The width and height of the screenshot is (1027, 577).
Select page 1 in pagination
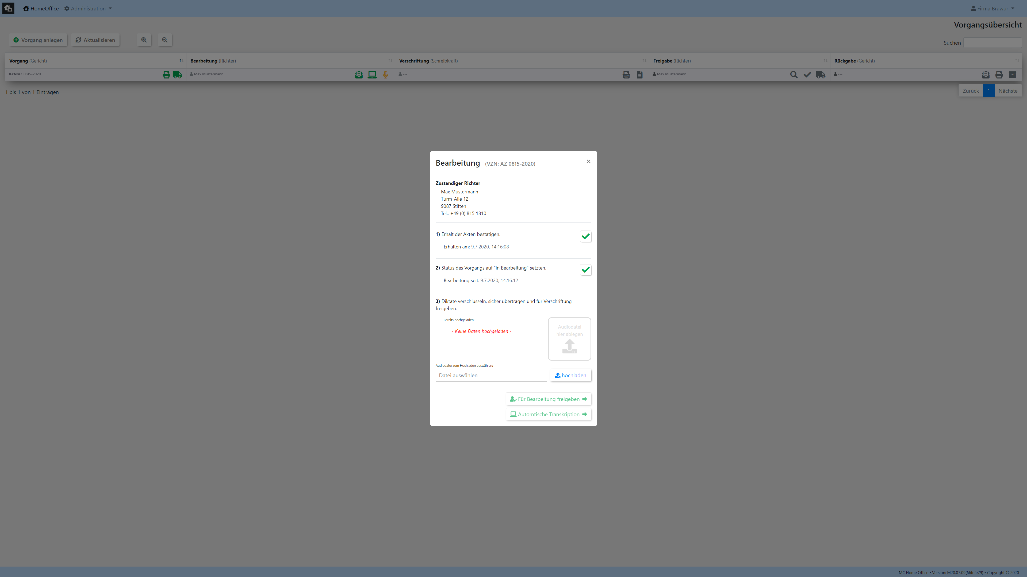[x=988, y=91]
